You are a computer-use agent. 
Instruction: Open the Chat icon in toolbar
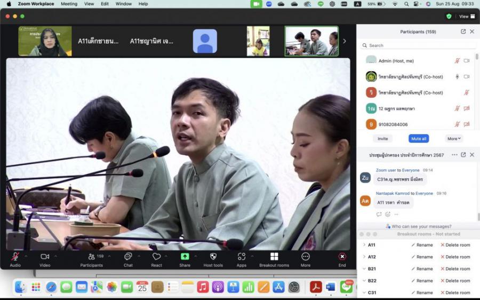point(128,257)
